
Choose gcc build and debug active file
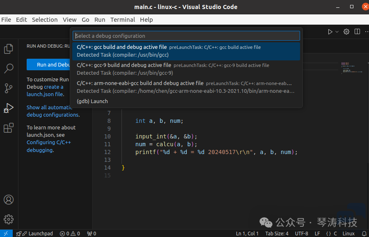[186, 51]
